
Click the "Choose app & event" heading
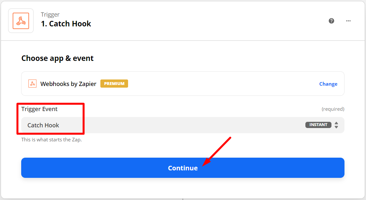[57, 58]
